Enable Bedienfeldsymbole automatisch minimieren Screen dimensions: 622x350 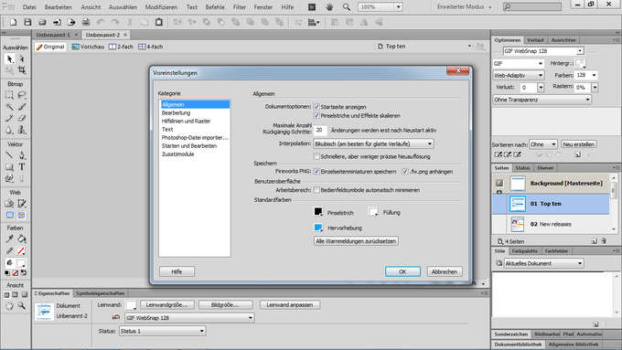point(316,190)
